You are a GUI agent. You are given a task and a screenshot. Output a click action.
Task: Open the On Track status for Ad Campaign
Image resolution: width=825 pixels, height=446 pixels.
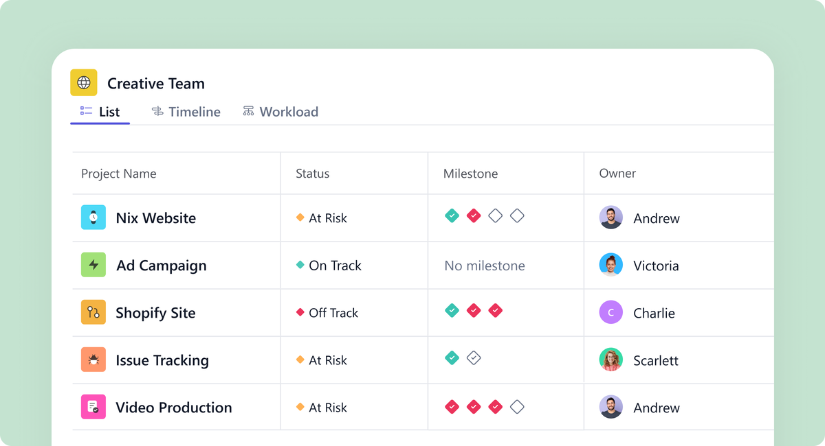tap(329, 266)
